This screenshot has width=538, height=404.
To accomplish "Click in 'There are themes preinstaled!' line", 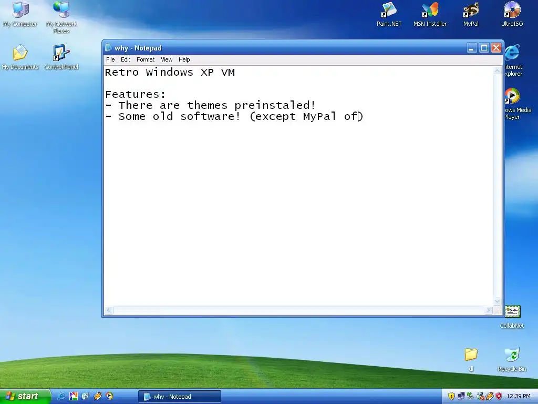I will 210,105.
